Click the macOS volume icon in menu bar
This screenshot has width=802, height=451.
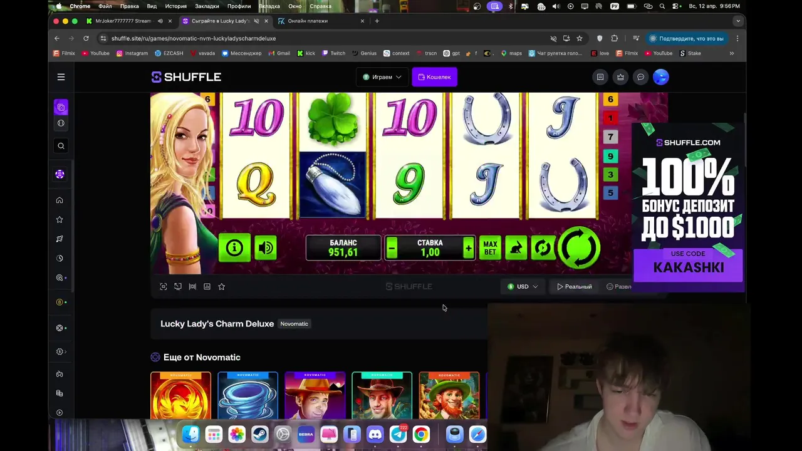pyautogui.click(x=556, y=6)
